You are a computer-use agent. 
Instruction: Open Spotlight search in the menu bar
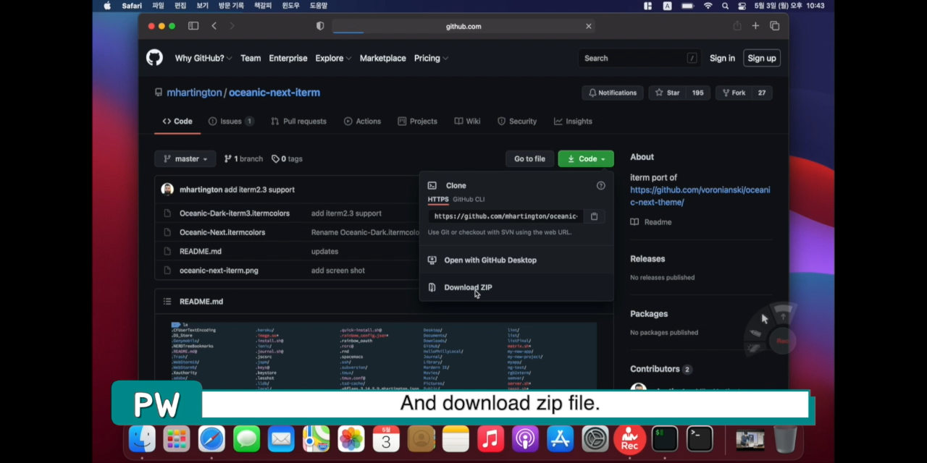click(x=725, y=5)
